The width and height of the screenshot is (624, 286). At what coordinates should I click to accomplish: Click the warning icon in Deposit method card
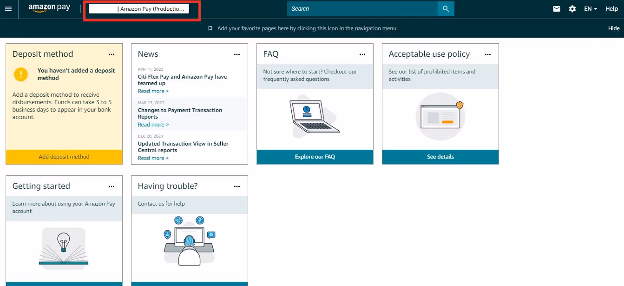point(21,74)
